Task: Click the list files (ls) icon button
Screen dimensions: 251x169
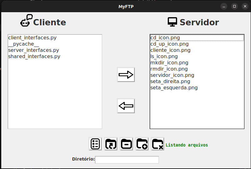Action: point(95,144)
